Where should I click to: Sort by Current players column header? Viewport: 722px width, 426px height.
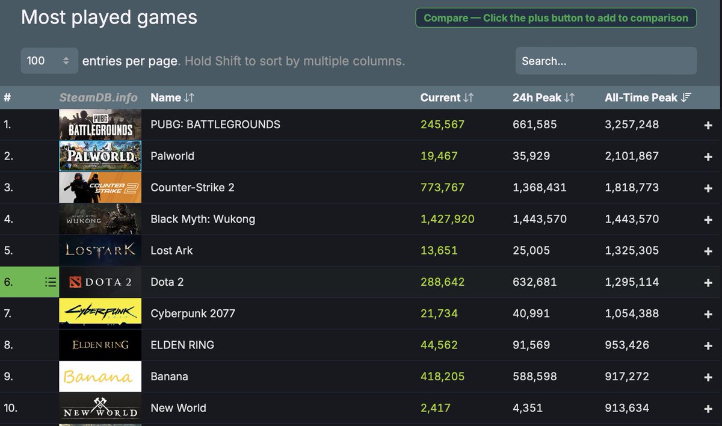click(x=447, y=97)
